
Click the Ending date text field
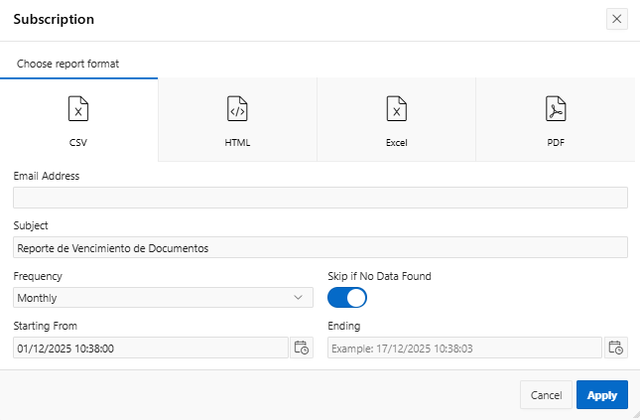[464, 348]
